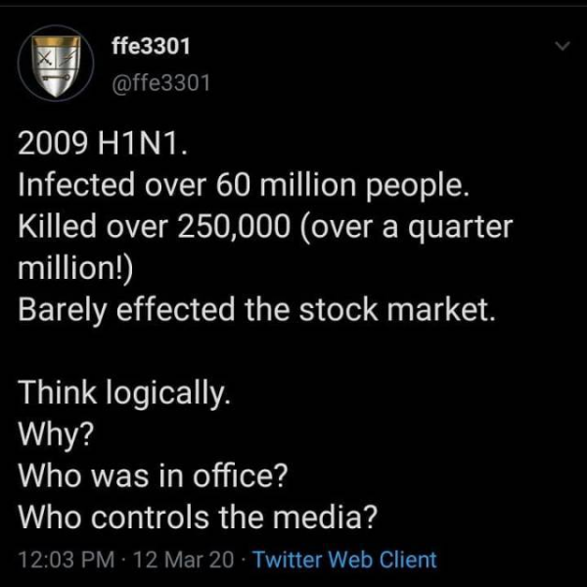Click the shield profile avatar

pos(55,64)
